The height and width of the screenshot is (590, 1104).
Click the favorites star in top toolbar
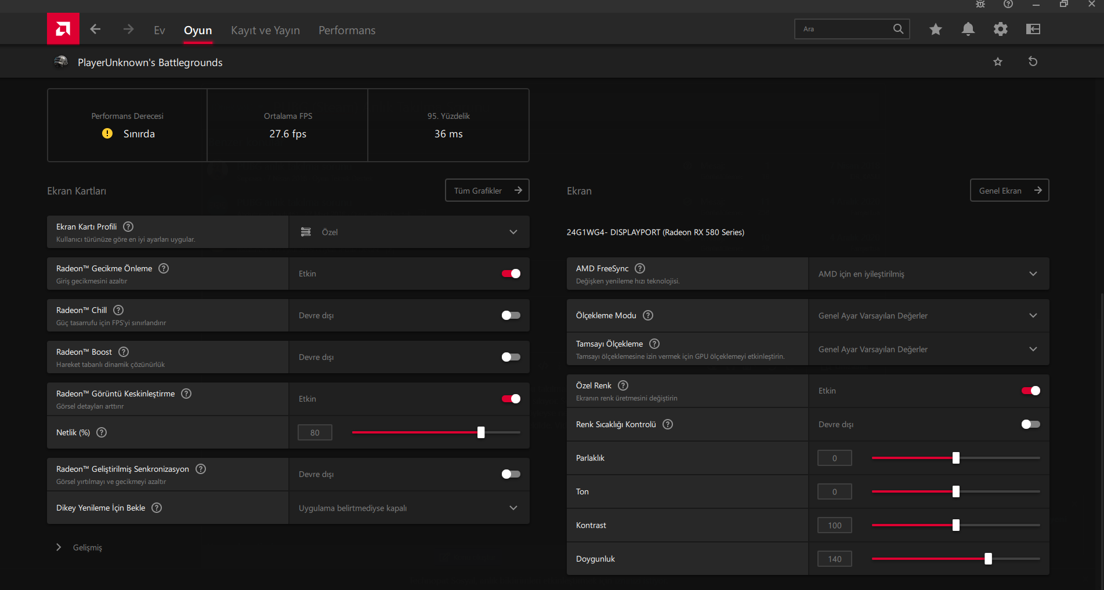pos(935,29)
